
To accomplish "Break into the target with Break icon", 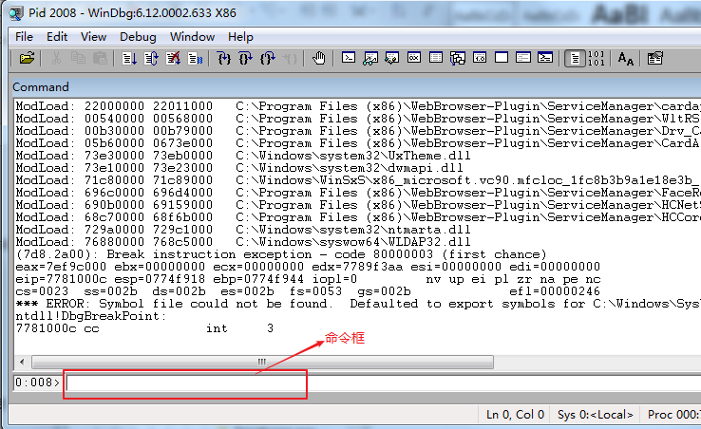I will (195, 58).
